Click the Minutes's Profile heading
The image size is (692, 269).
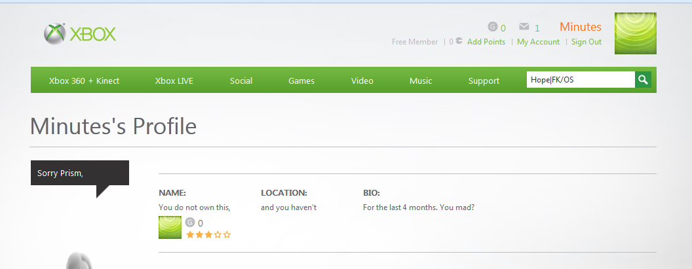[x=113, y=126]
